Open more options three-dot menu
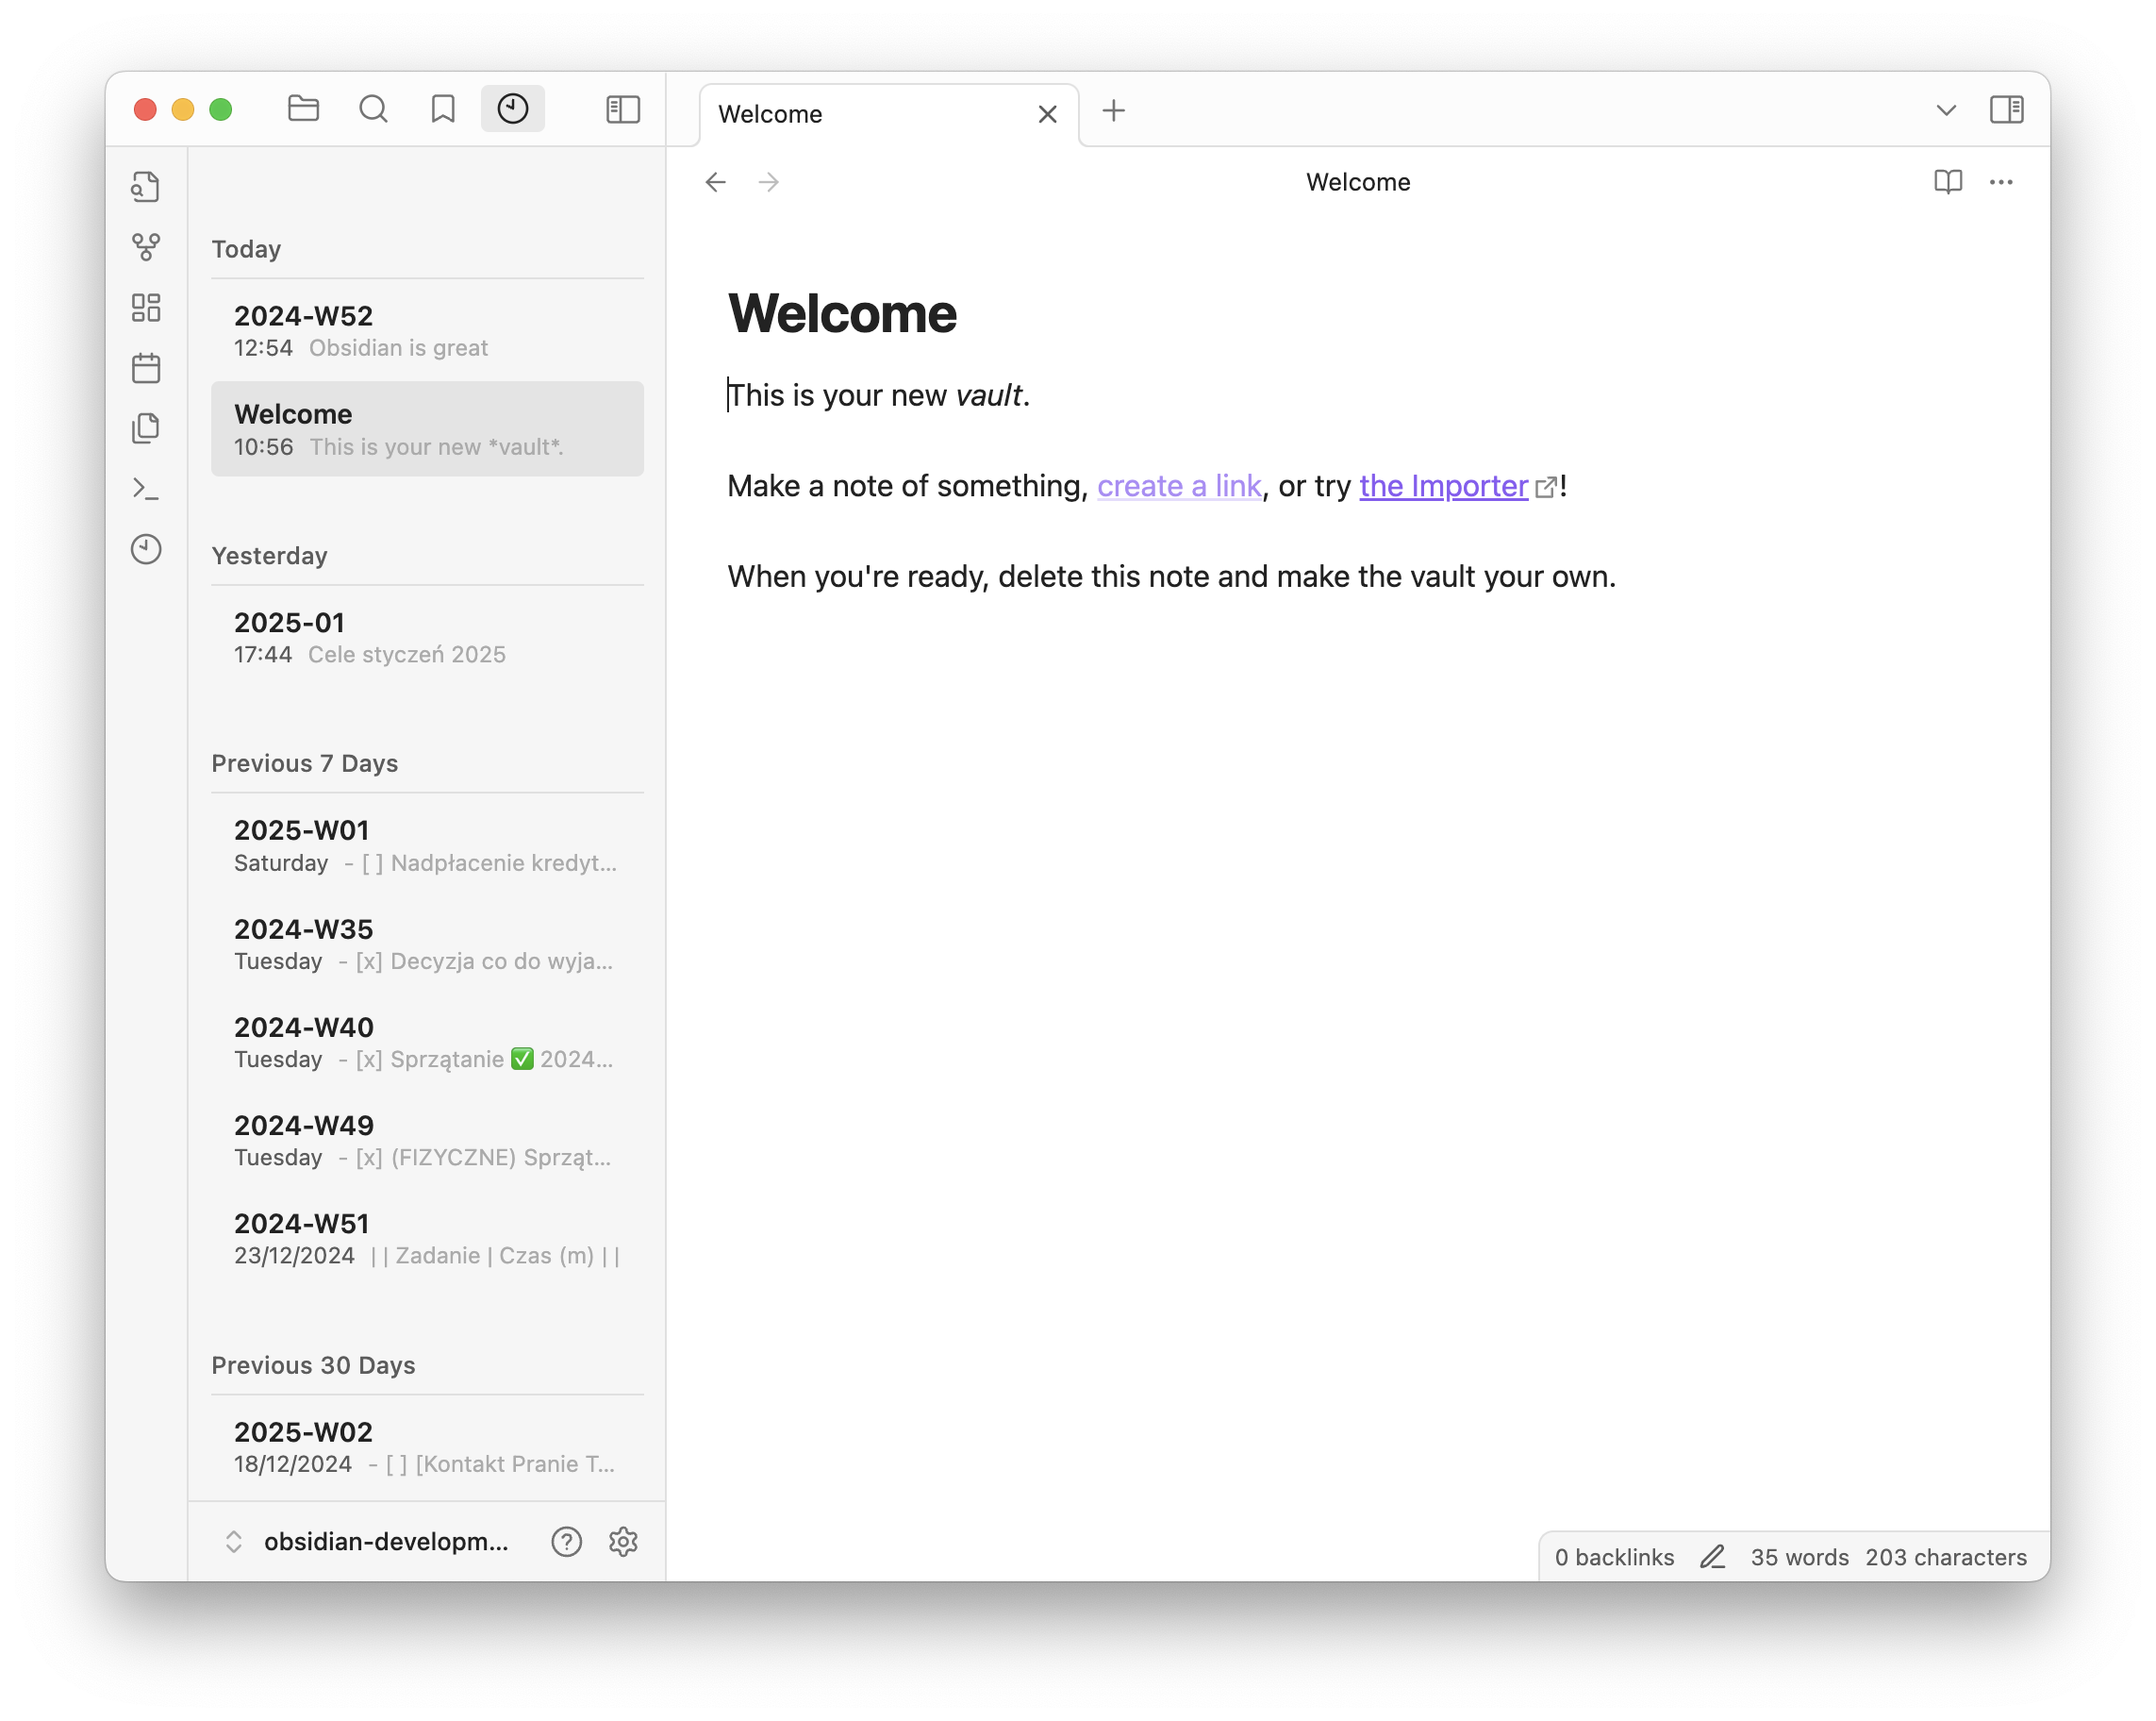 tap(2000, 182)
